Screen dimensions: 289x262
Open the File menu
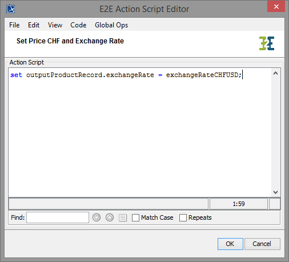point(14,25)
